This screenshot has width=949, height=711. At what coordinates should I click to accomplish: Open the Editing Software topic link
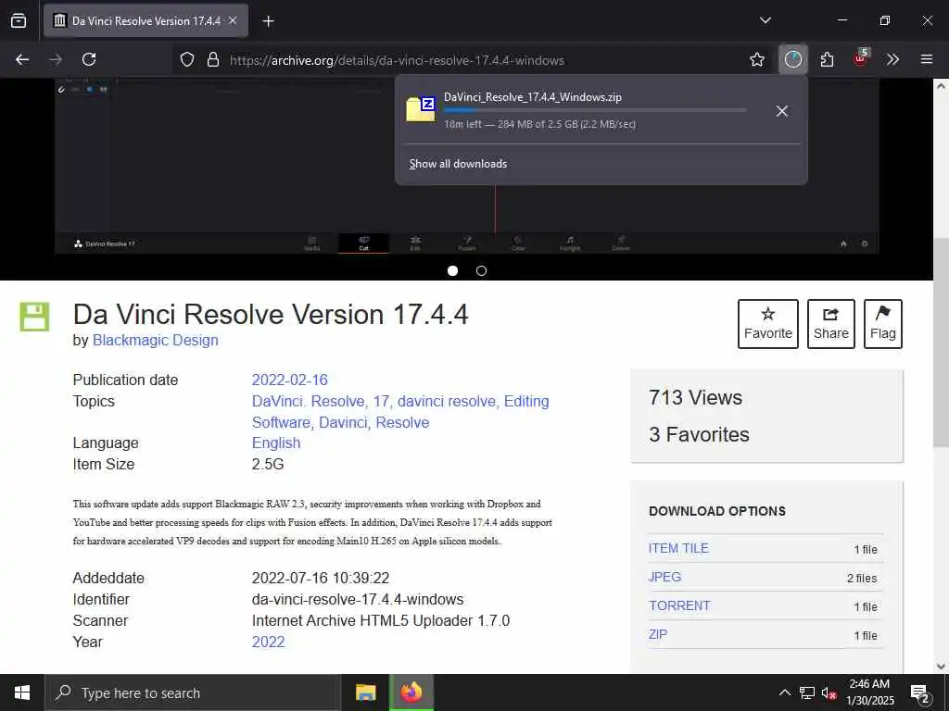coord(526,402)
